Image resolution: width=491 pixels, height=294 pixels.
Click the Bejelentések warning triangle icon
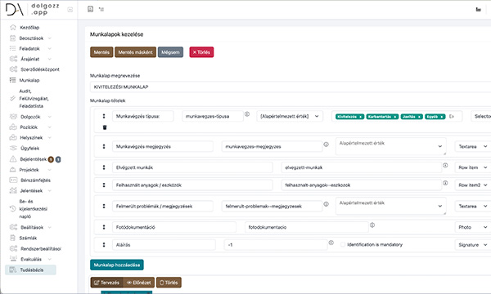pyautogui.click(x=13, y=159)
